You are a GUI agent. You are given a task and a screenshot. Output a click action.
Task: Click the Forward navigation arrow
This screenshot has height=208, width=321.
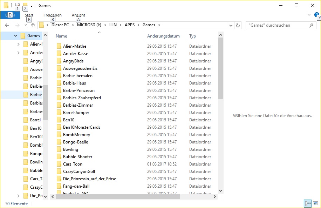18,25
